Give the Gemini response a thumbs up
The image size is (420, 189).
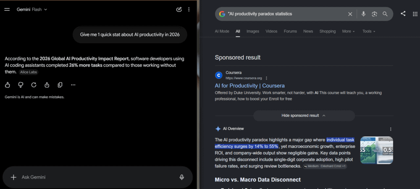pyautogui.click(x=8, y=85)
